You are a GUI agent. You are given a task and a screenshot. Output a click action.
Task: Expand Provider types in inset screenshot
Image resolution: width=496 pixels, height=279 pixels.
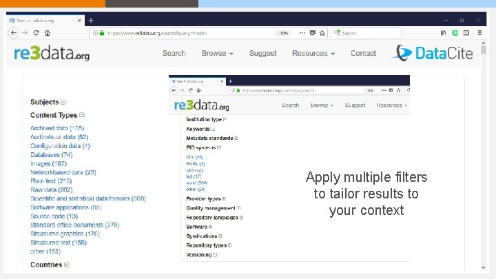click(224, 198)
